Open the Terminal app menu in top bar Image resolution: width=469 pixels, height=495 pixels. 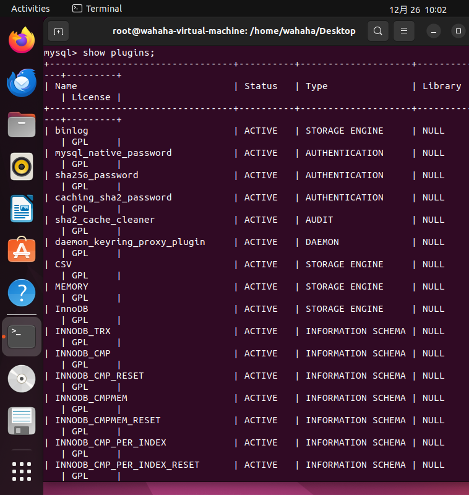(97, 9)
